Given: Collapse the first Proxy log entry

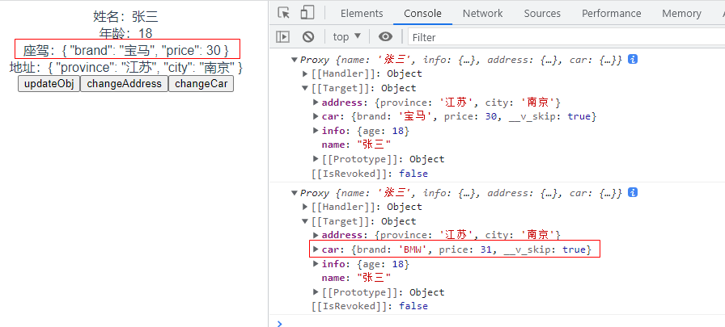Looking at the screenshot, I should tap(294, 60).
